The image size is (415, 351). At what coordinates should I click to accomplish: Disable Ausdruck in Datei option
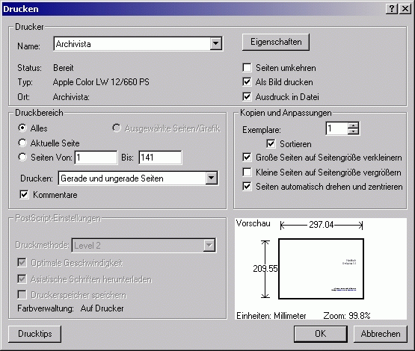coord(247,97)
